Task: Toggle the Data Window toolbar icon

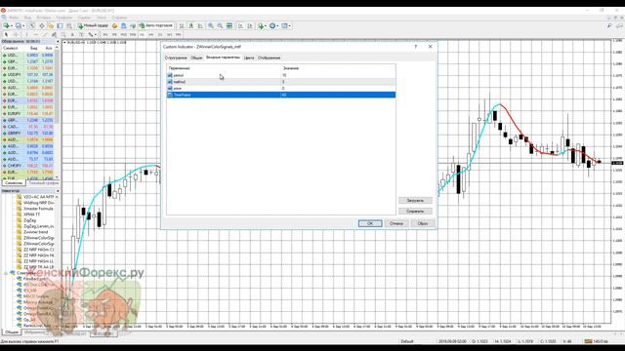Action: 41,25
